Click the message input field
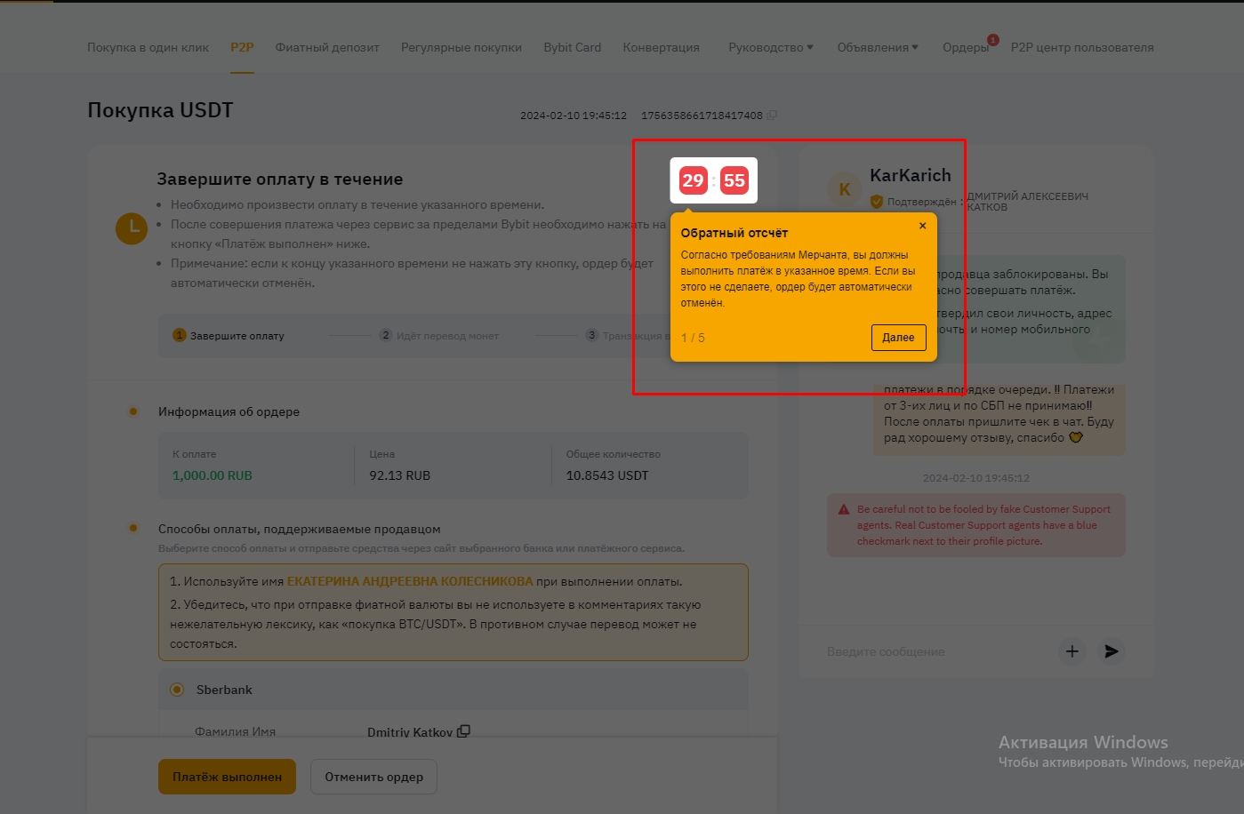The width and height of the screenshot is (1244, 814). click(x=934, y=651)
